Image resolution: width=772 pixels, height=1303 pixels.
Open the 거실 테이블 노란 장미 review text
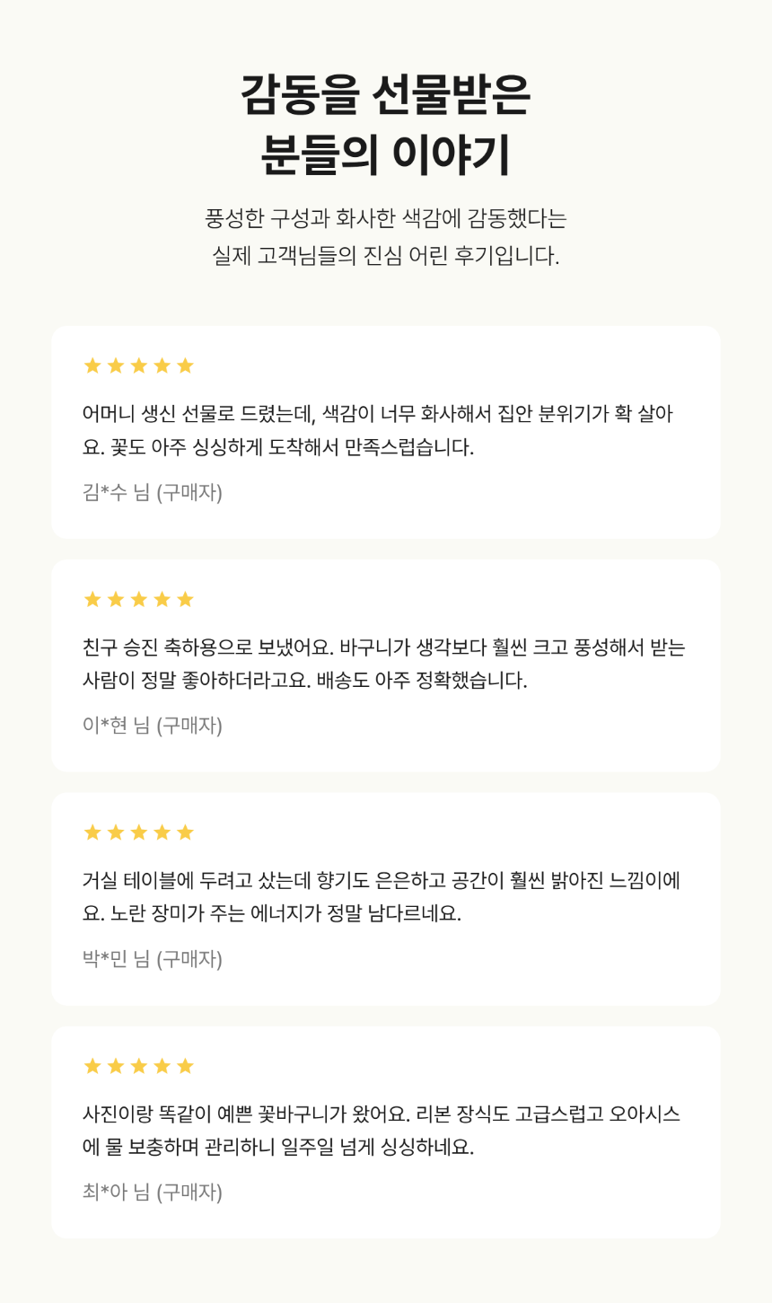click(x=382, y=897)
